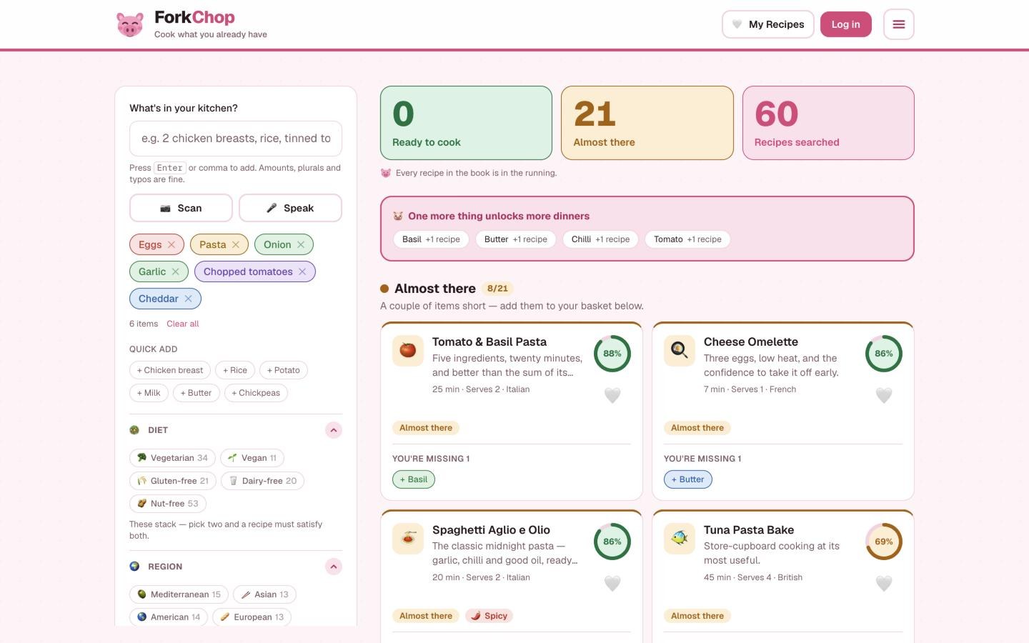Viewport: 1029px width, 643px height.
Task: Quick add Chicken breast
Action: (170, 370)
